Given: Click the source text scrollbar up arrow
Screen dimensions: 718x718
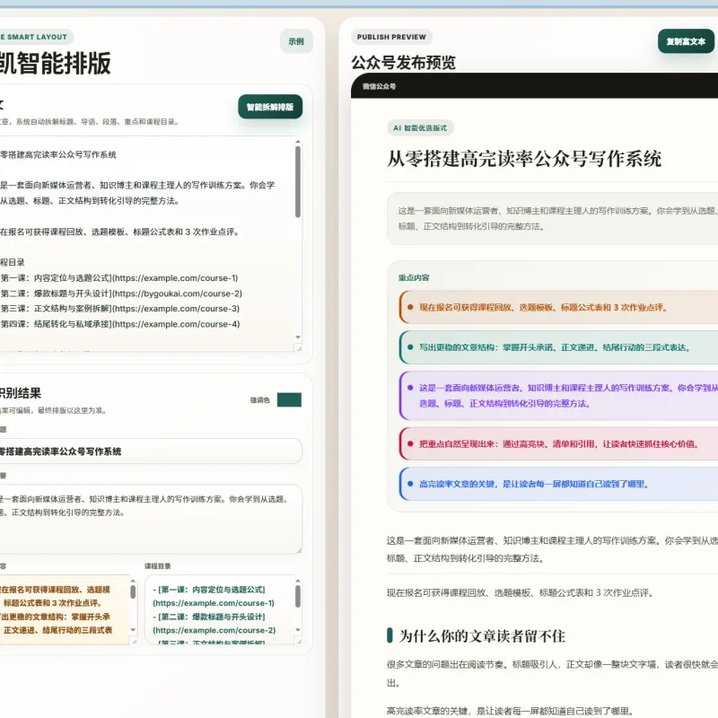Looking at the screenshot, I should click(x=298, y=142).
